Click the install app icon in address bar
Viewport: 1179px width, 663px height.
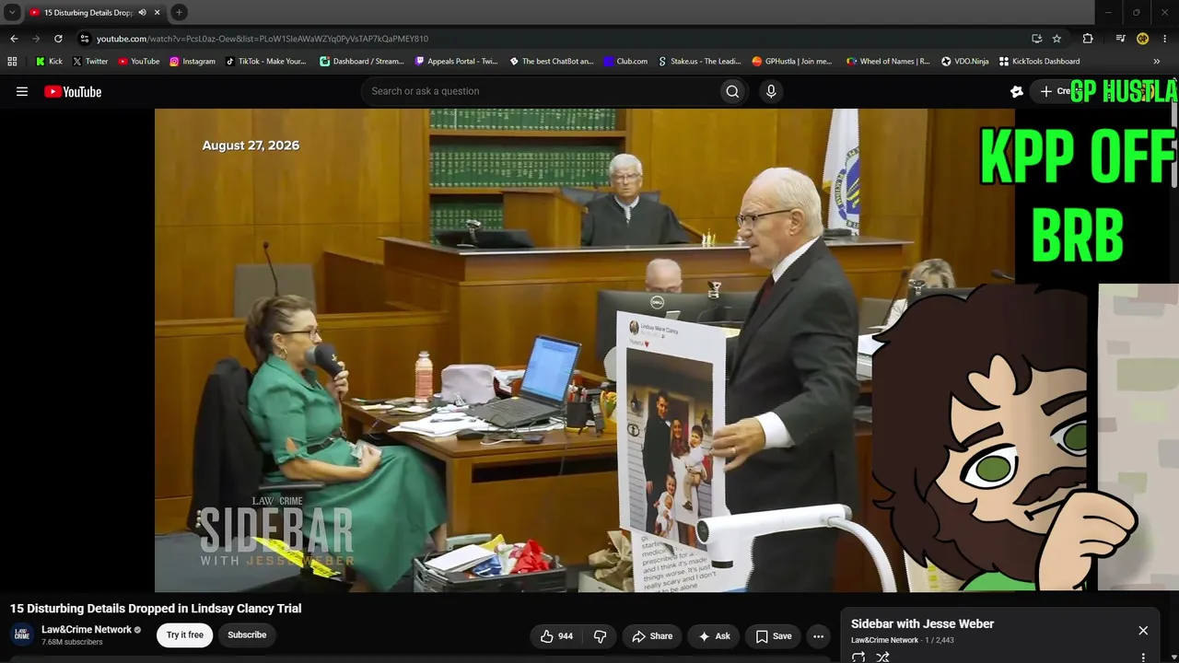coord(1036,39)
